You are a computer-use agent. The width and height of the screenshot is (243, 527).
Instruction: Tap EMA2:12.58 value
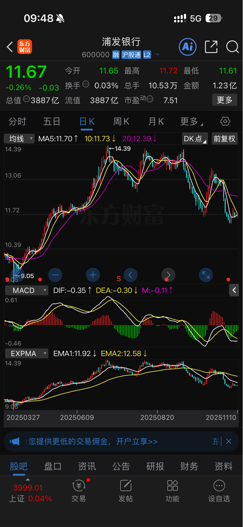tap(124, 354)
